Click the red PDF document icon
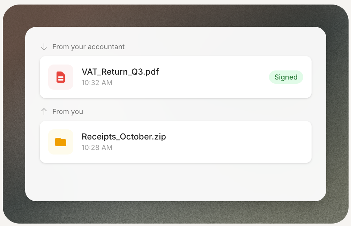 point(61,77)
